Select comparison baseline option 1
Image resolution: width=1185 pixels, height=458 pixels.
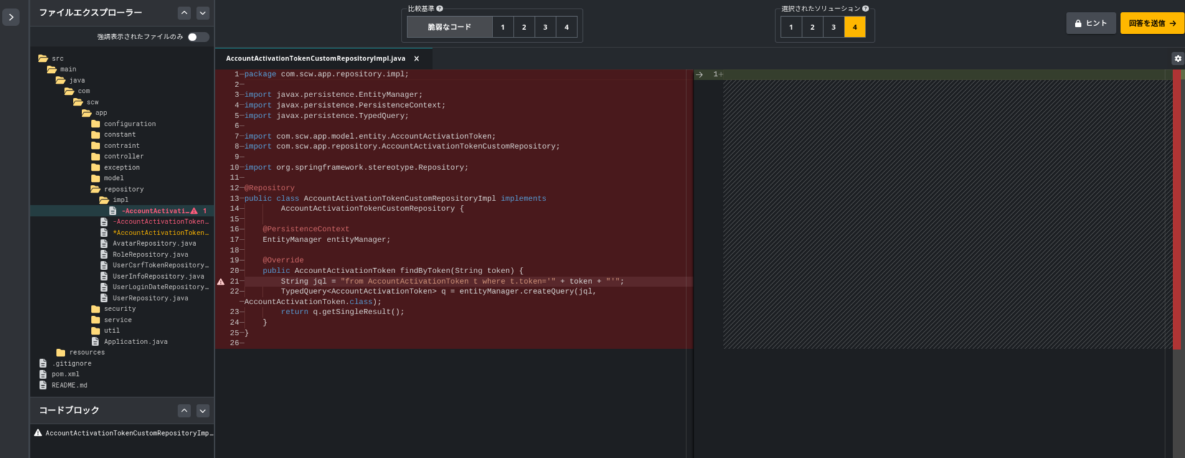coord(503,27)
